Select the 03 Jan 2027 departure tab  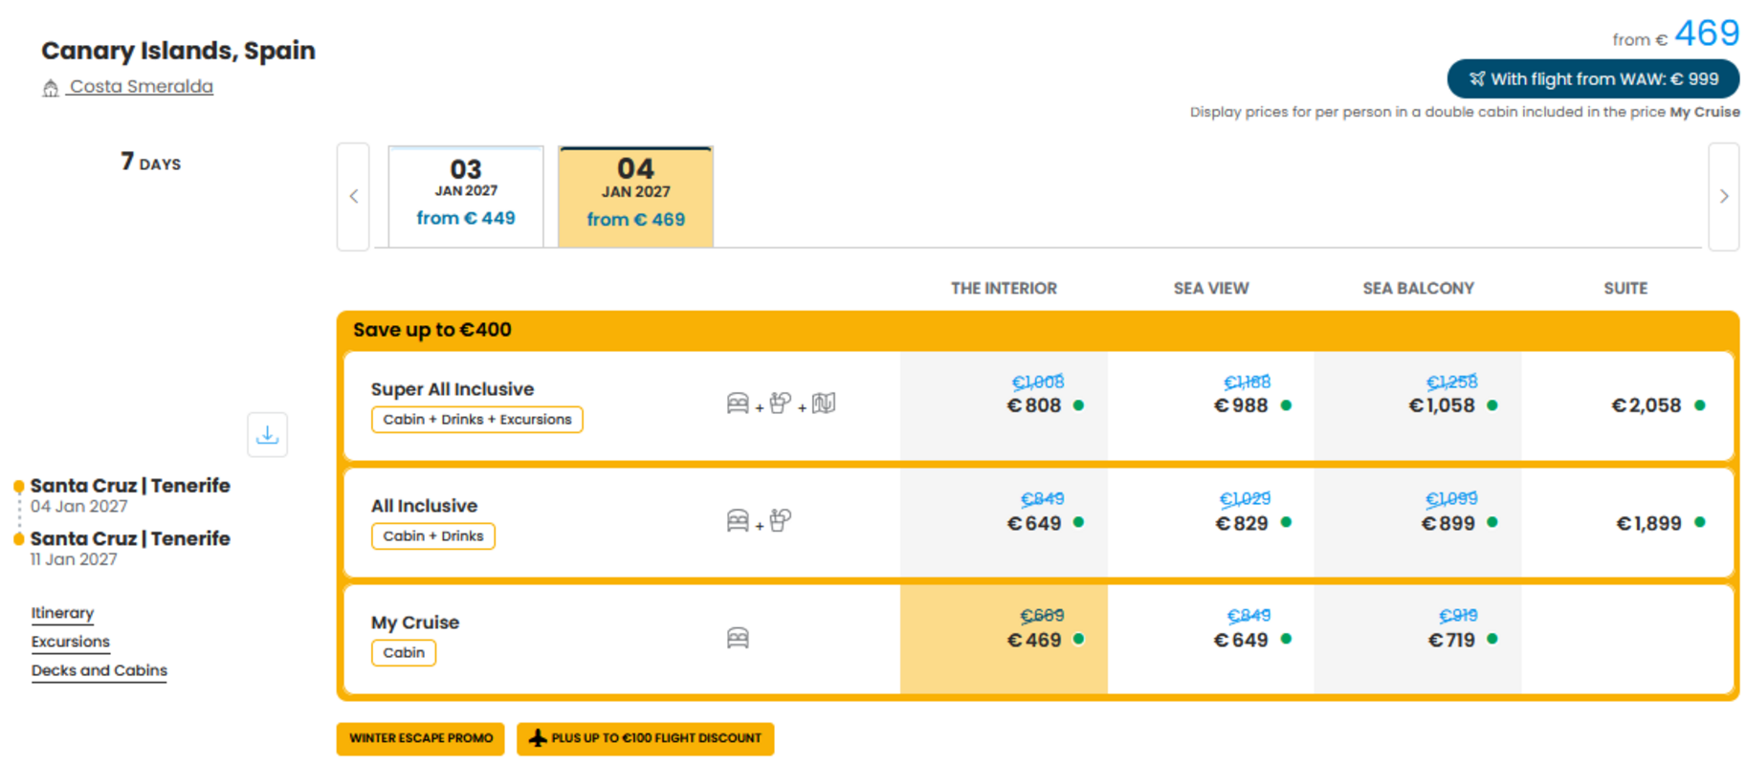pos(466,197)
